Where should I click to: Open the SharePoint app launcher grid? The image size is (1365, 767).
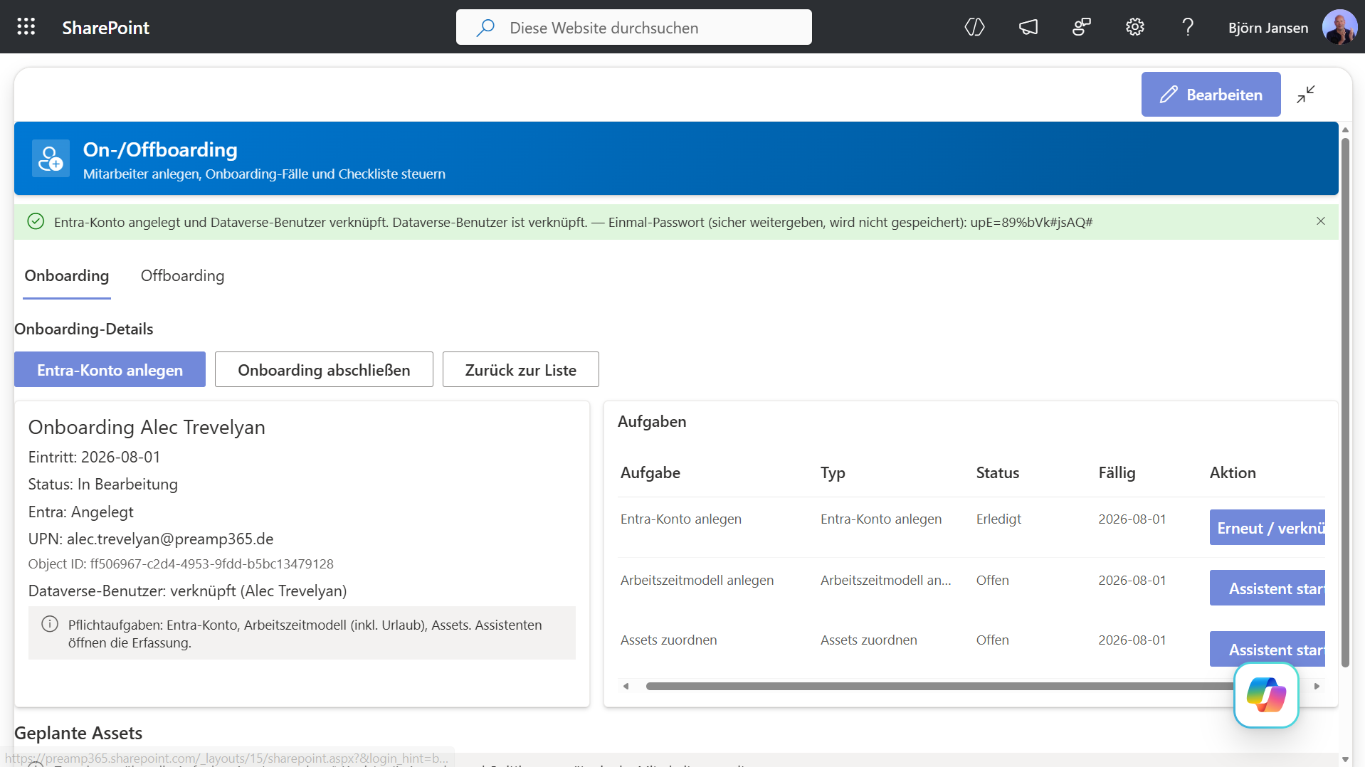26,27
